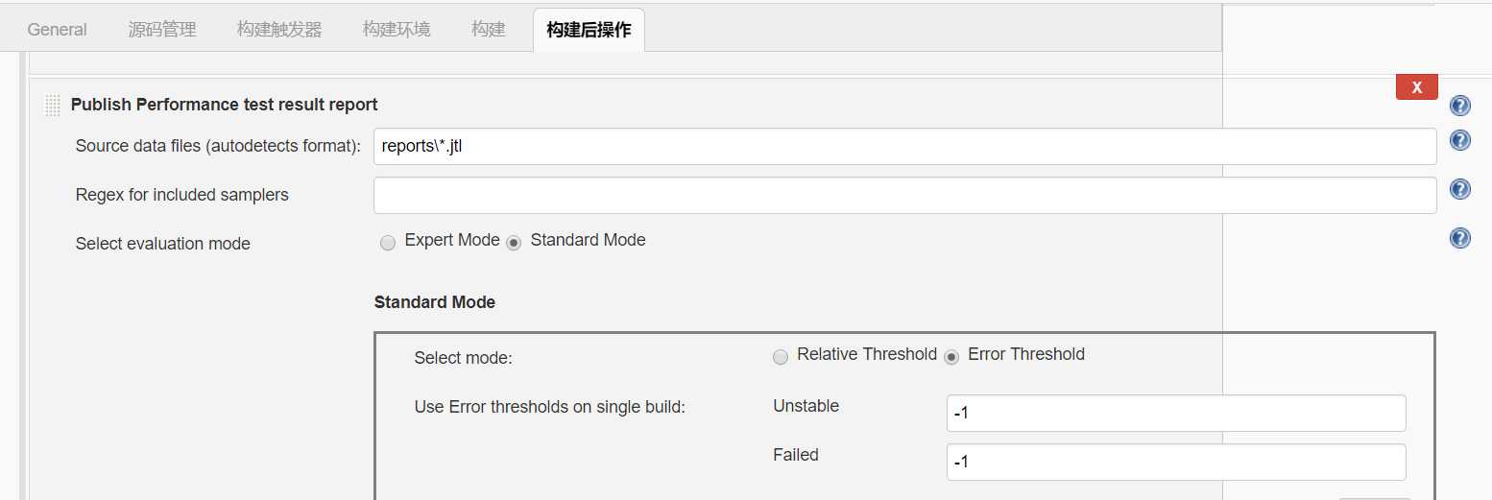Select the Standard Mode radio button

(514, 243)
